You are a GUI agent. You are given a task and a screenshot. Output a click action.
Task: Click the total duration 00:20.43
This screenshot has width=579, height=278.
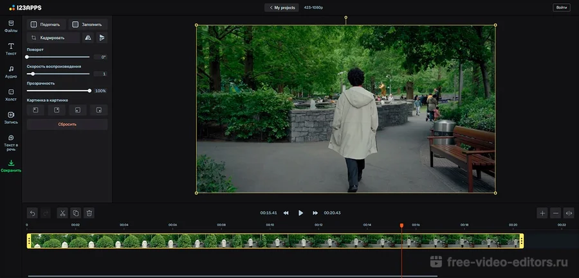[x=333, y=213]
